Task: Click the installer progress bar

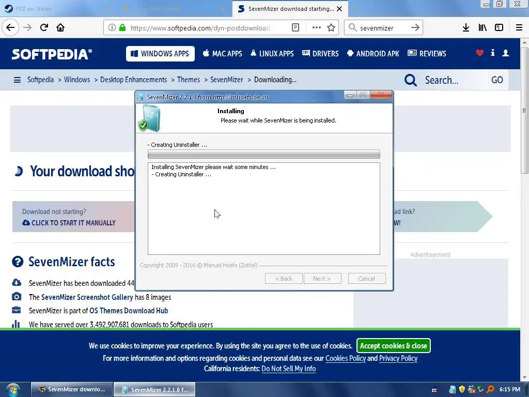Action: click(x=264, y=154)
